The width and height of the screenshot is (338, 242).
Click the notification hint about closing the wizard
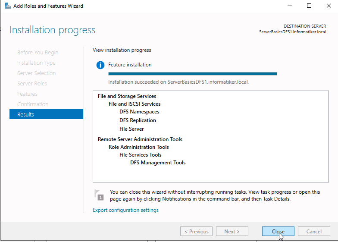tap(215, 195)
